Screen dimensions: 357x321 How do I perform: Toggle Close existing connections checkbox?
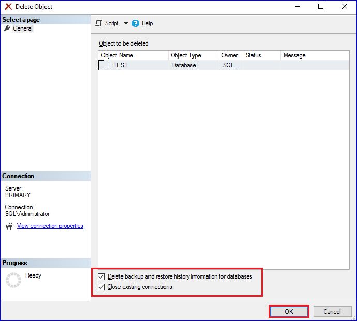tap(101, 287)
